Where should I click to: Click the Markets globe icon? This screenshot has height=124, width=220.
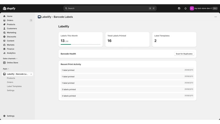tap(4, 45)
